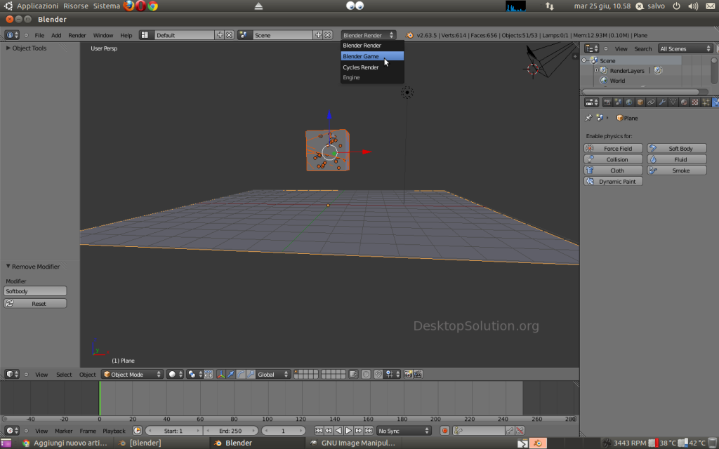This screenshot has height=449, width=719.
Task: Toggle the pin icon beside Plane breadcrumb
Action: [x=588, y=118]
